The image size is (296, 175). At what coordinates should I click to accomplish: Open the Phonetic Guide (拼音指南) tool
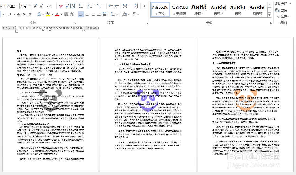(67, 6)
